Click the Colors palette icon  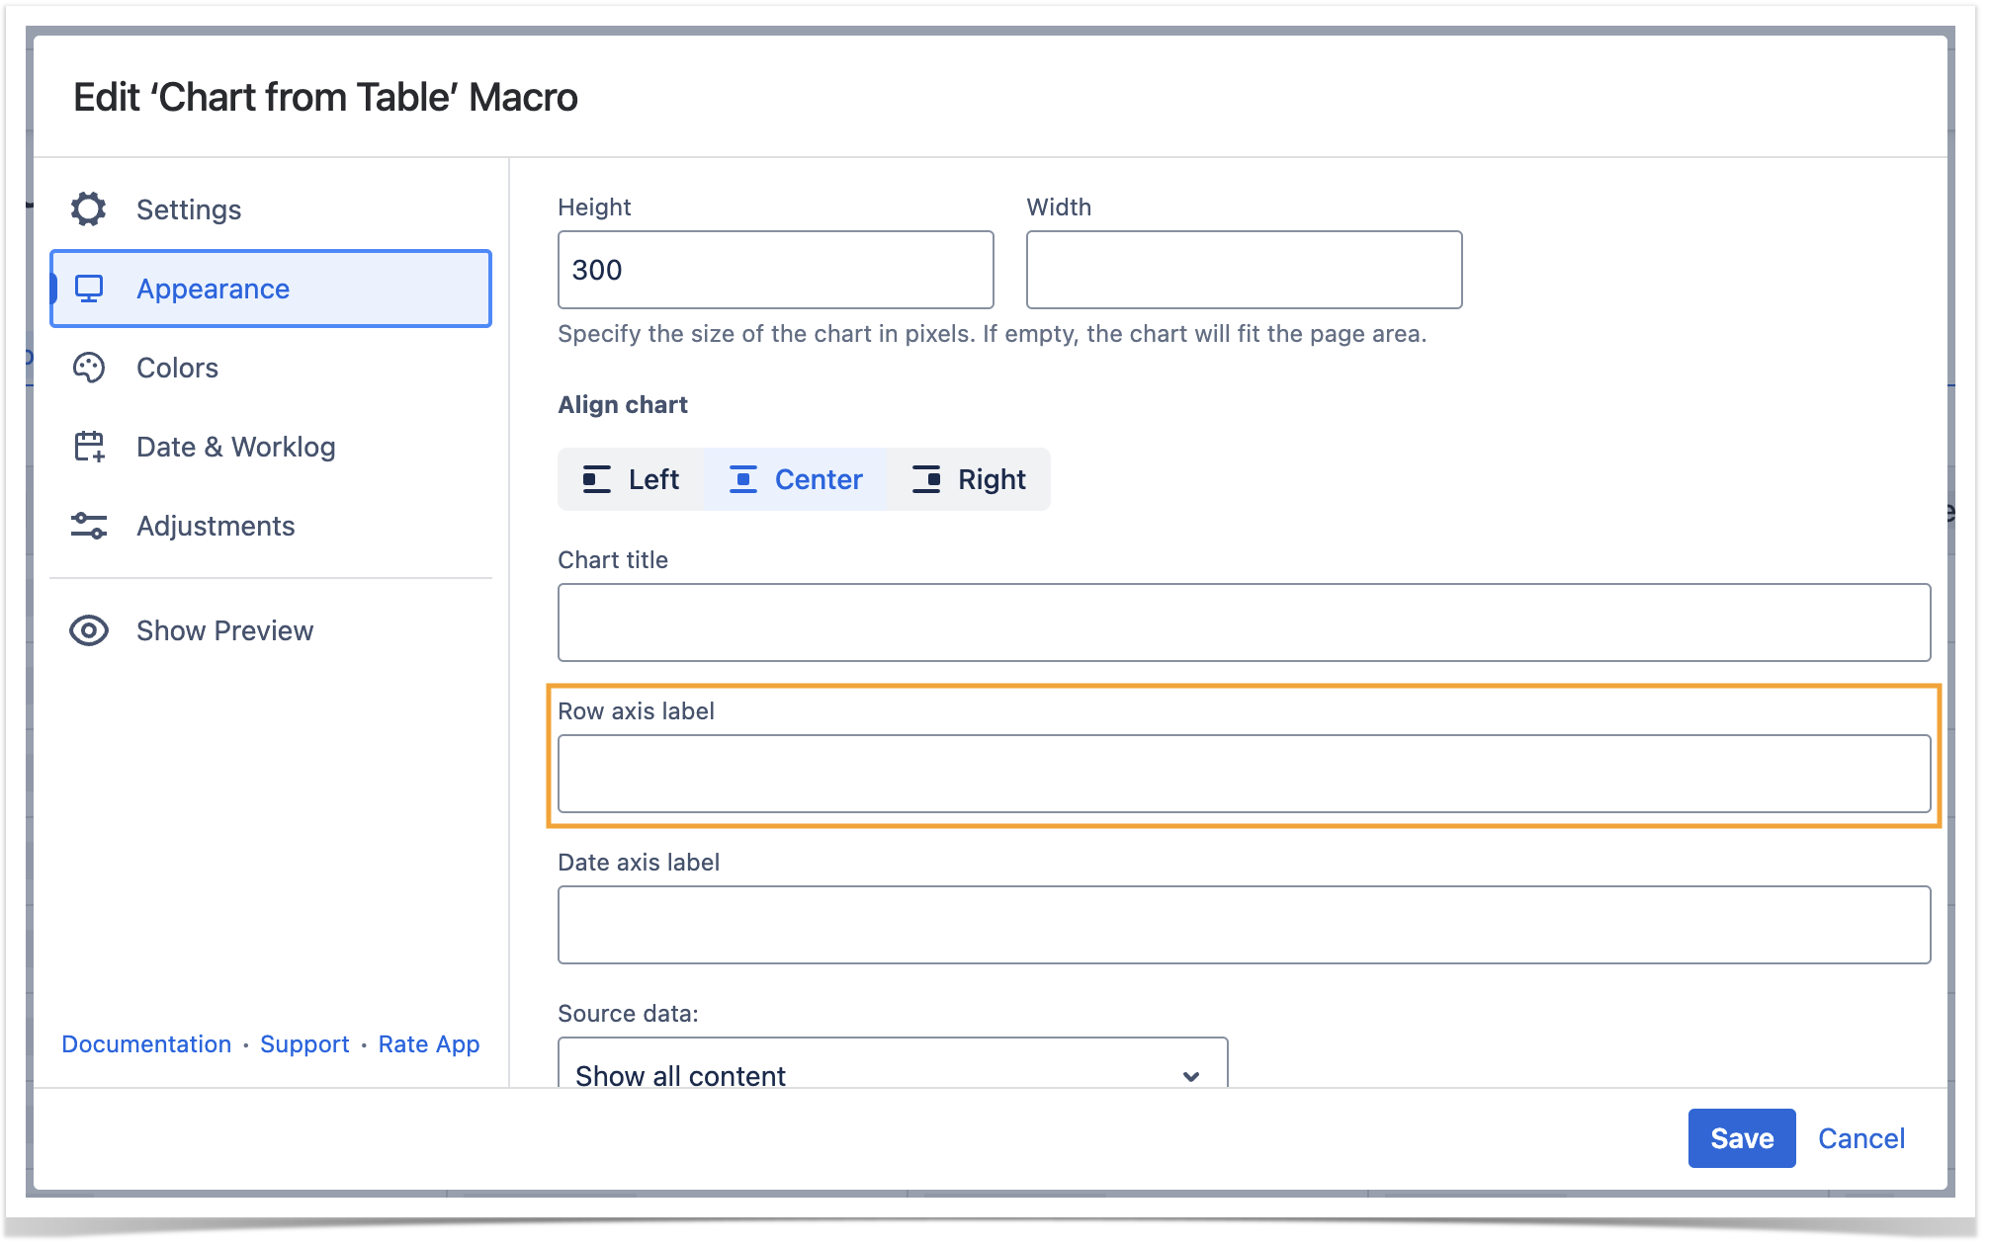point(89,368)
